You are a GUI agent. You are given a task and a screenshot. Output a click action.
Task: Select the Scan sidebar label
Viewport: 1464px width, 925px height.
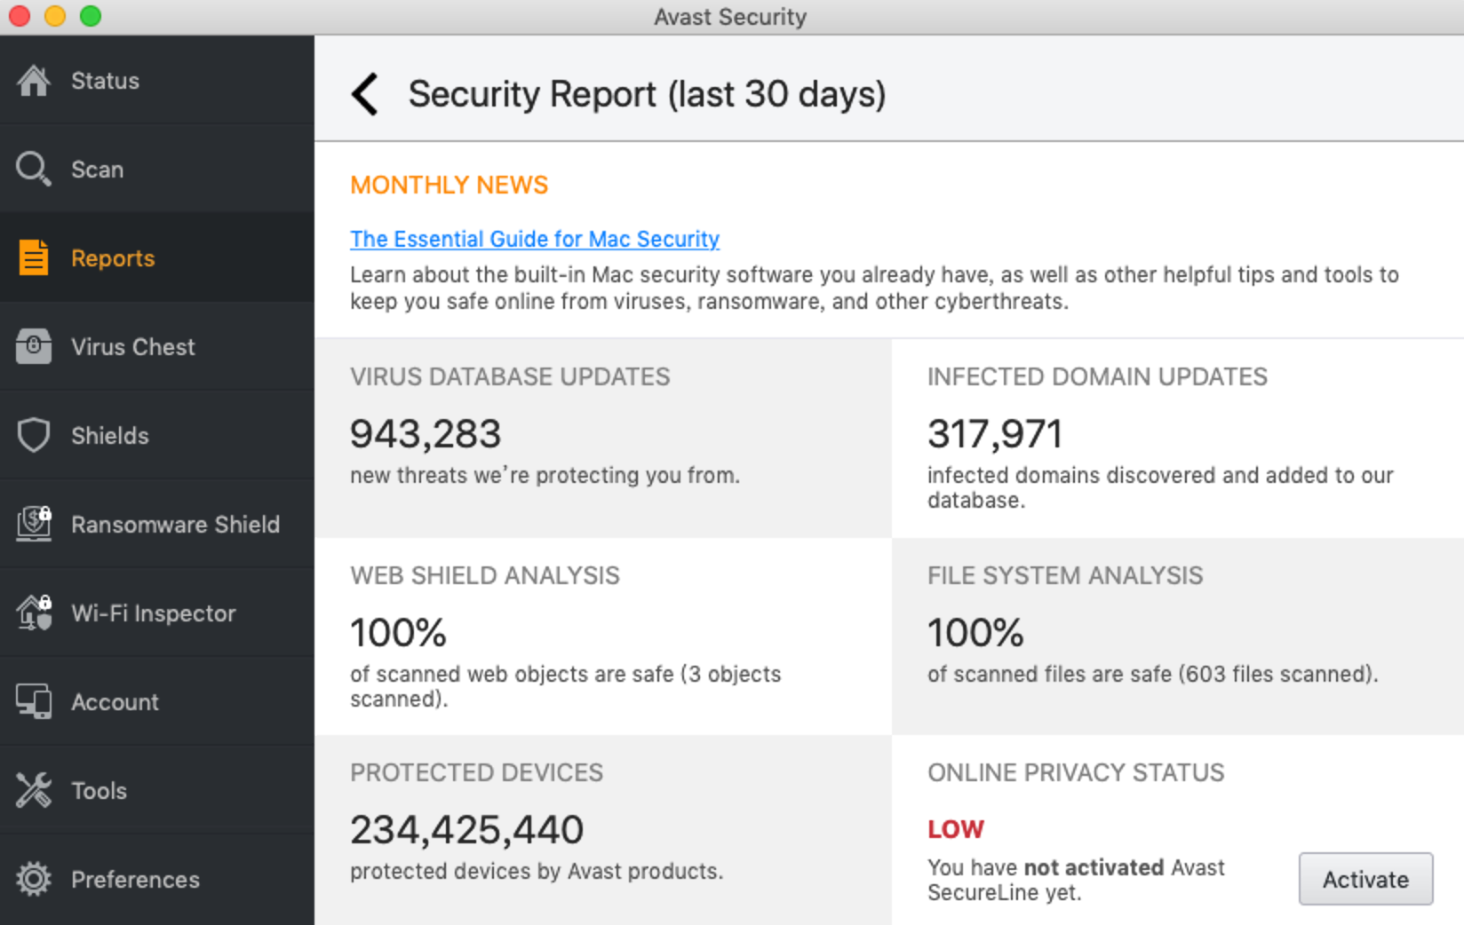pyautogui.click(x=97, y=170)
